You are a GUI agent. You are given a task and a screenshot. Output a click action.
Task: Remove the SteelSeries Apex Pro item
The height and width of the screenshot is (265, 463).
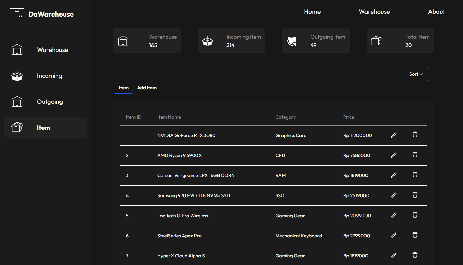tap(415, 235)
